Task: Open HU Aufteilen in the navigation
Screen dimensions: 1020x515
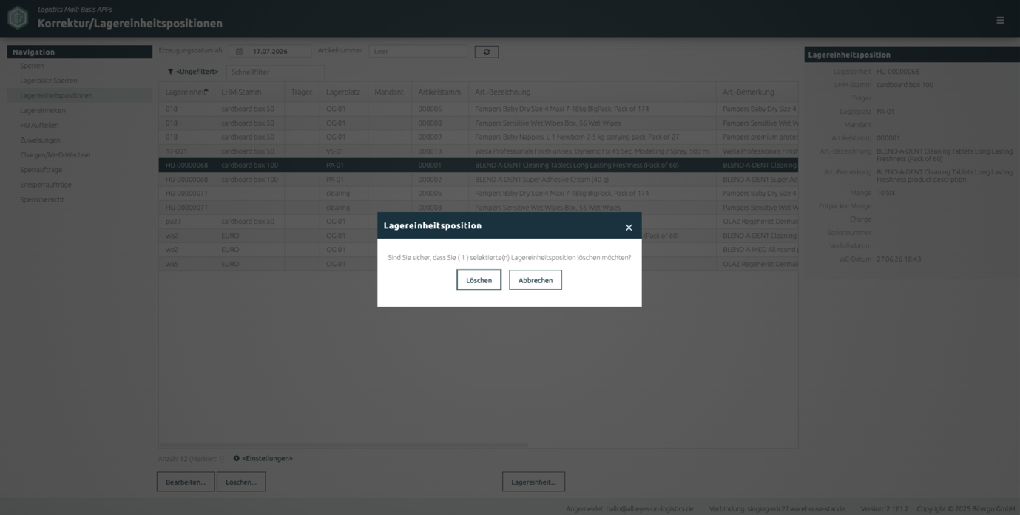Action: click(x=39, y=125)
